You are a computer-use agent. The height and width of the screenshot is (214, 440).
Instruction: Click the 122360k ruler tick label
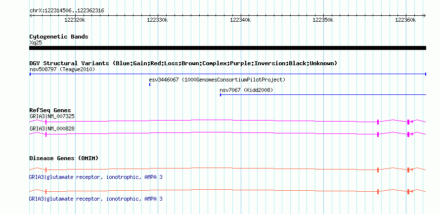405,20
